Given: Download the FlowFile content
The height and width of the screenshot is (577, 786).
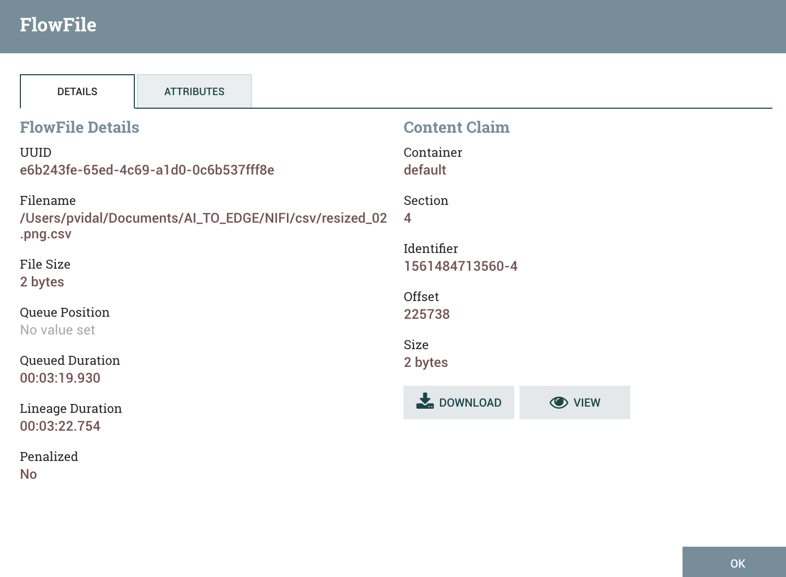Looking at the screenshot, I should tap(458, 402).
